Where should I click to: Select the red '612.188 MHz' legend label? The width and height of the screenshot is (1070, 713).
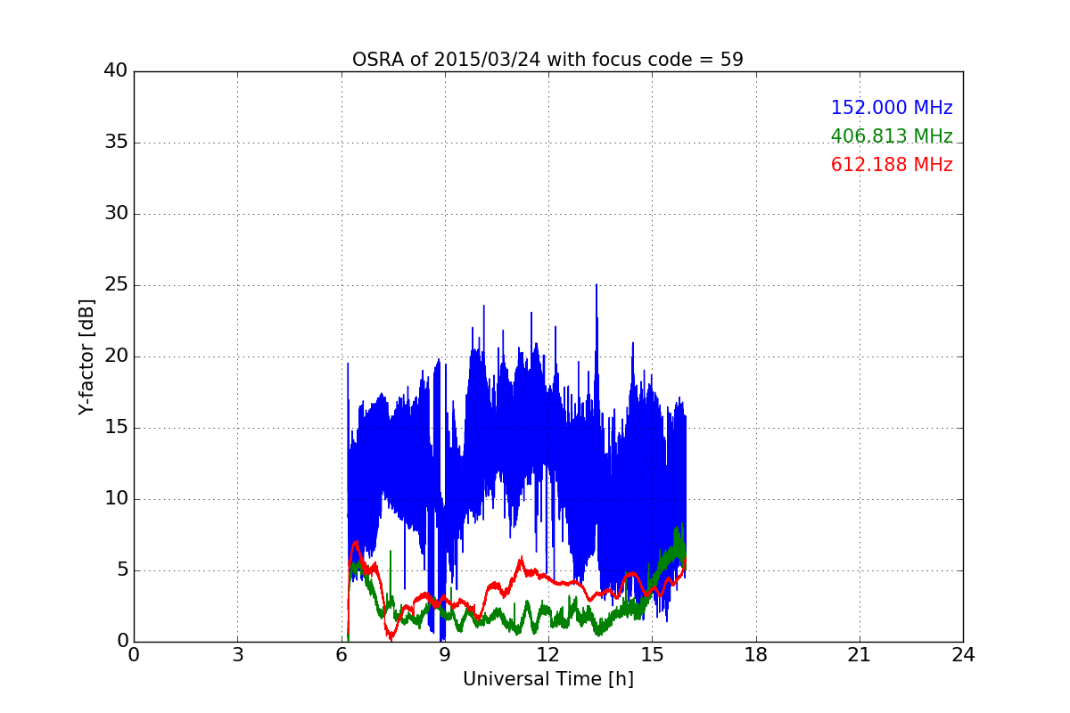click(892, 165)
